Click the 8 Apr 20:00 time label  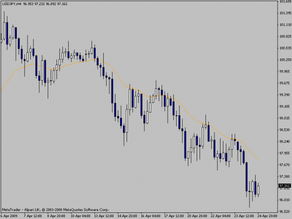(56, 216)
